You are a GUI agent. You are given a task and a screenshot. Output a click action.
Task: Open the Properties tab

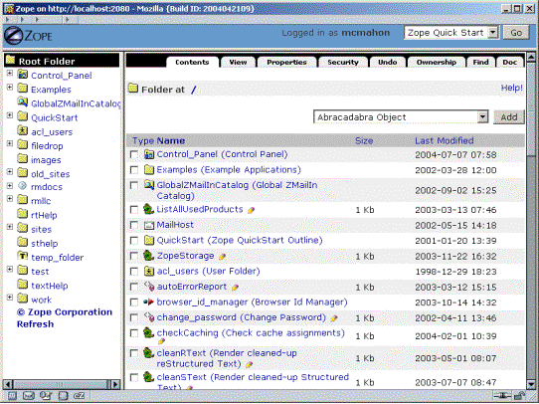pyautogui.click(x=286, y=63)
